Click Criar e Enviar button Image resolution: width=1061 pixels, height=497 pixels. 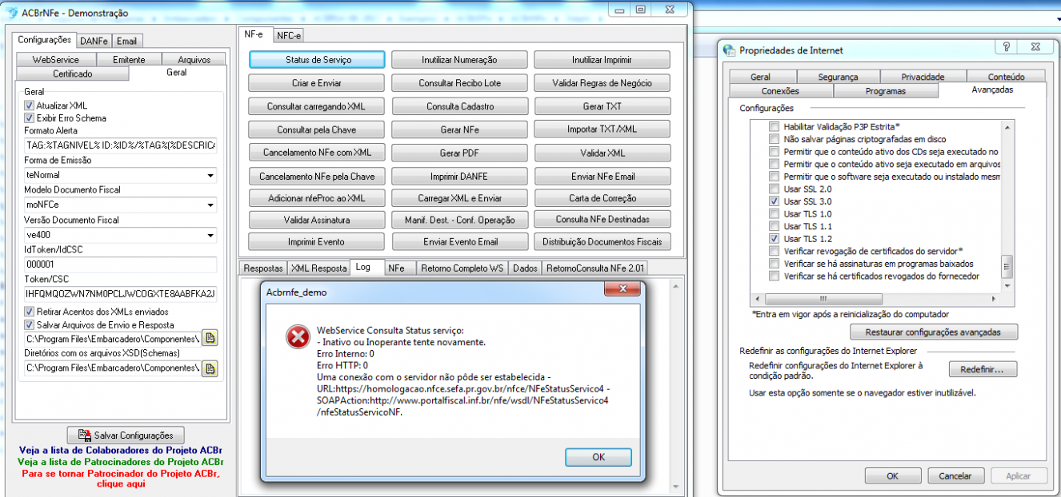pos(318,83)
